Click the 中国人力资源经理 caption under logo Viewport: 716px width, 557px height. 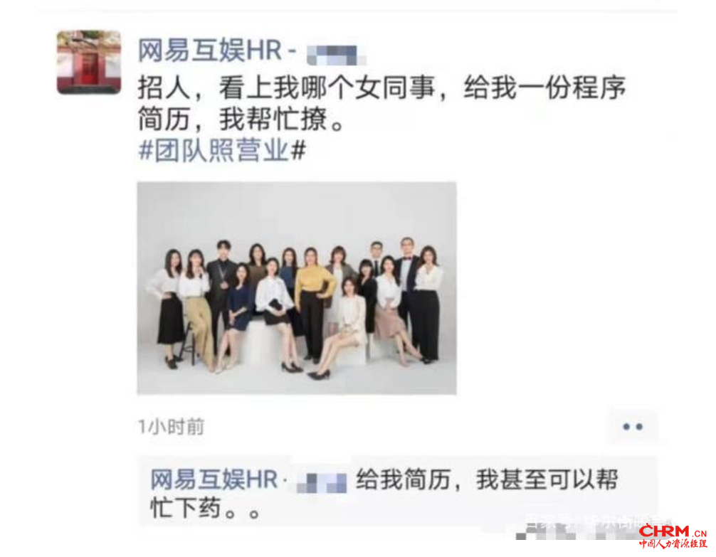pyautogui.click(x=673, y=544)
